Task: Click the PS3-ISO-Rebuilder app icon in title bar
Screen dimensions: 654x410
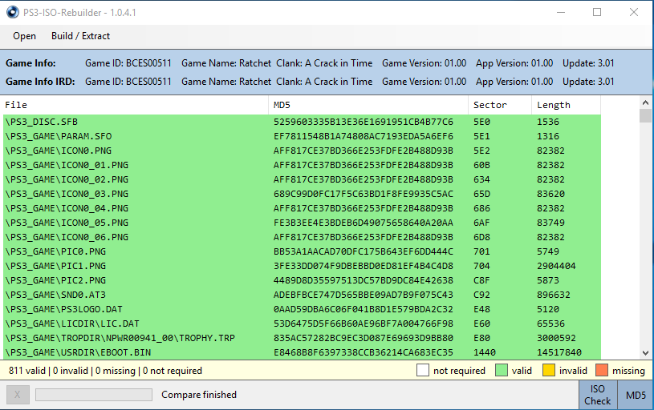Action: [13, 12]
